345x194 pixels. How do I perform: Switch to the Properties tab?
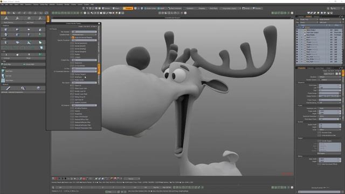pyautogui.click(x=301, y=68)
